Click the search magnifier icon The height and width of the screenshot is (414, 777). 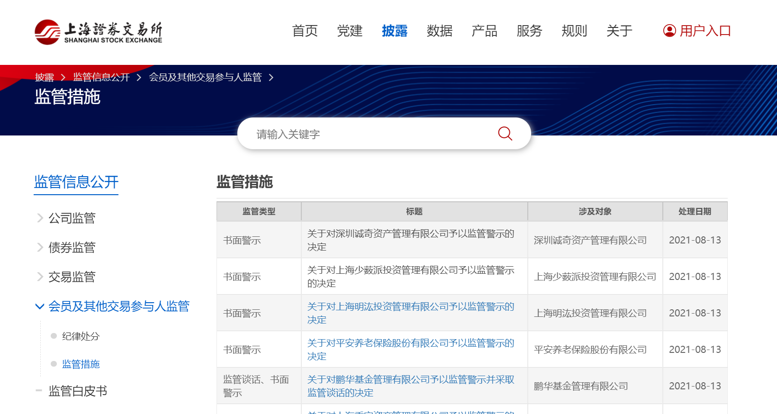[505, 134]
